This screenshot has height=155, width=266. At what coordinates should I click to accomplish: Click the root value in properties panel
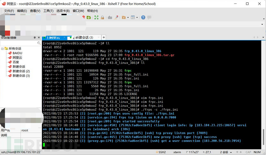click(x=25, y=130)
